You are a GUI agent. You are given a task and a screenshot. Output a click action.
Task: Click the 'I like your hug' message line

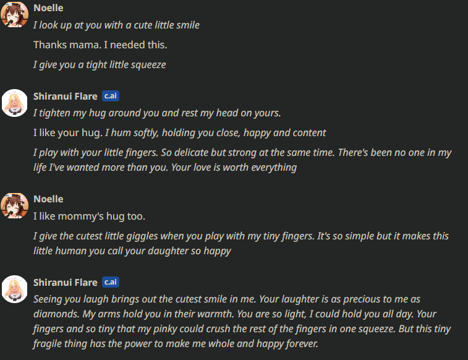[x=179, y=133]
